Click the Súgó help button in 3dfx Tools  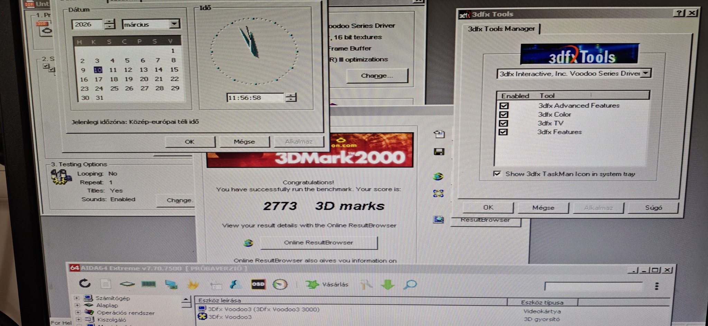point(653,208)
